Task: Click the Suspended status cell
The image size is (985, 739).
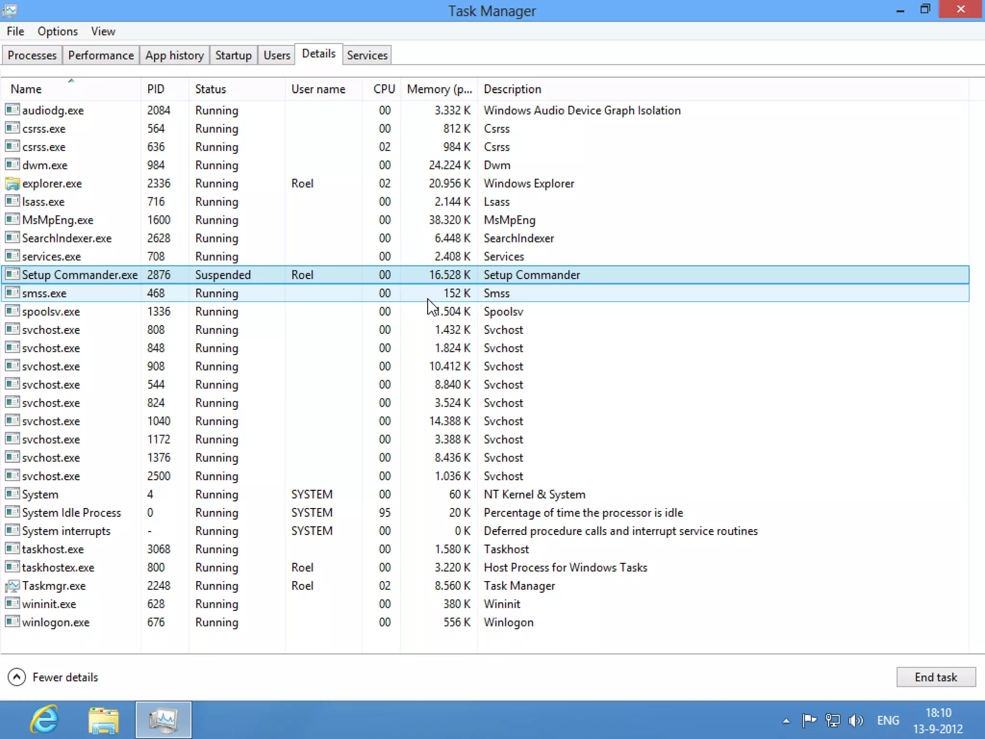Action: coord(223,275)
